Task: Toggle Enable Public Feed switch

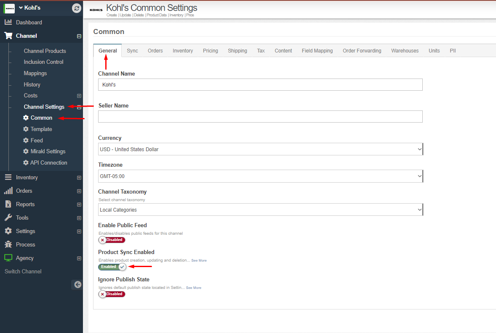Action: pos(112,240)
